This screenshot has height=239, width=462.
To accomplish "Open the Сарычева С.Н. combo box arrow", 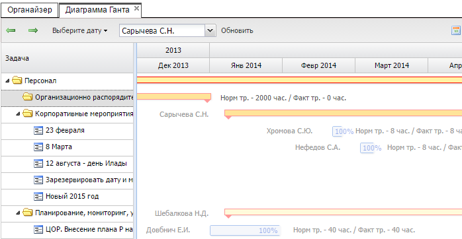I will pos(210,30).
